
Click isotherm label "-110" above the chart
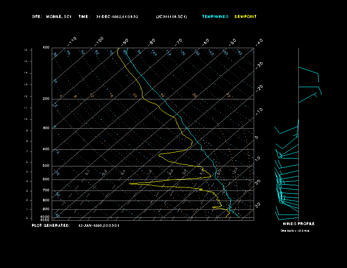click(x=72, y=42)
